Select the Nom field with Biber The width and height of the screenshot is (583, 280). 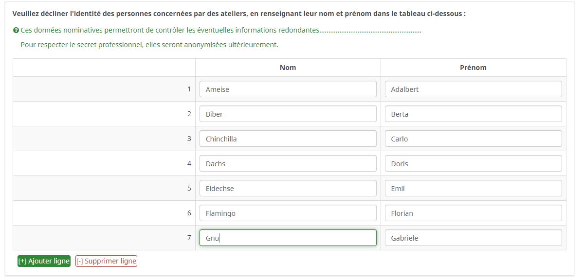(288, 114)
